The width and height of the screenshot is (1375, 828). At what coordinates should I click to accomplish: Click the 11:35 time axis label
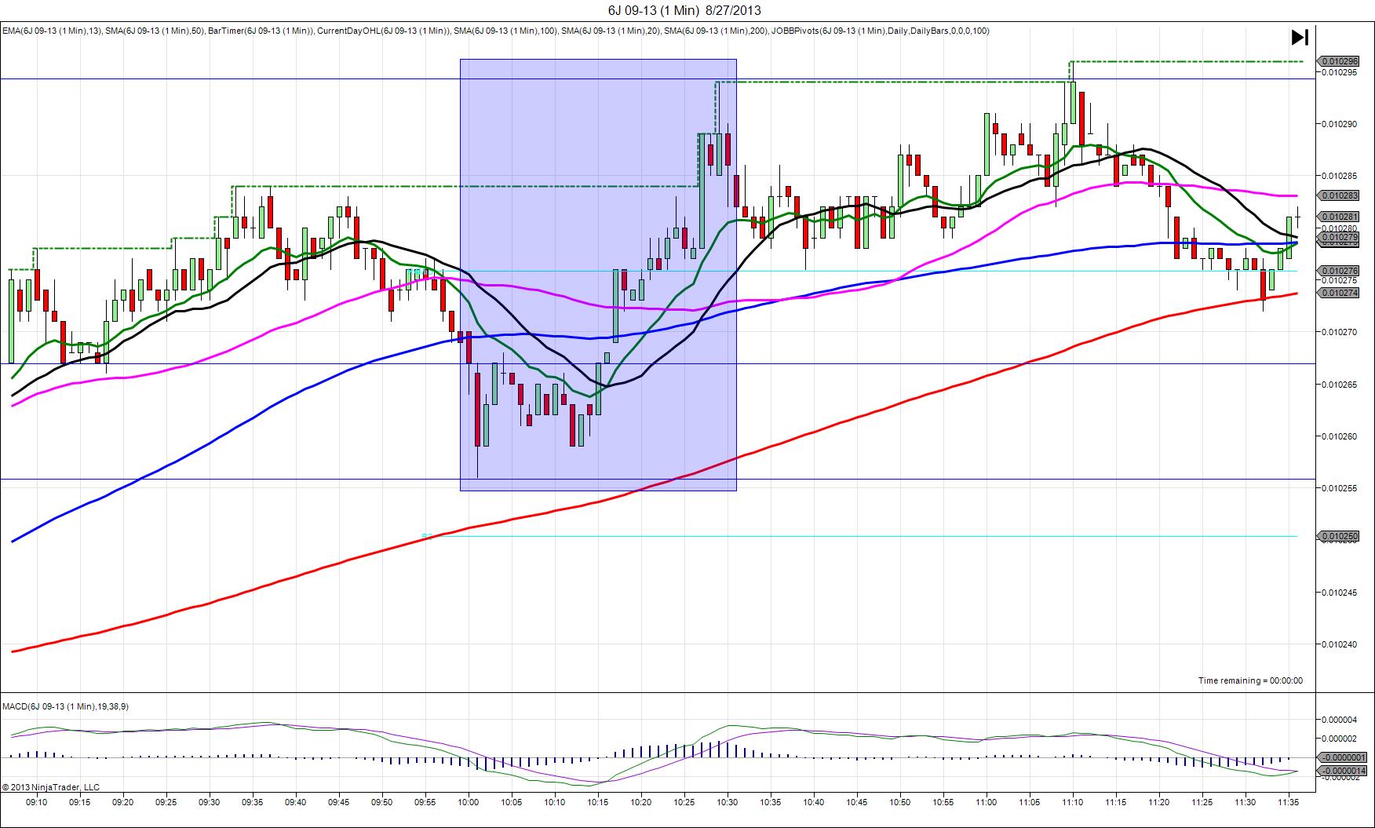1289,803
